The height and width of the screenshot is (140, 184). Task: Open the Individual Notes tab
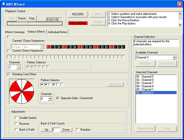coord(57,32)
